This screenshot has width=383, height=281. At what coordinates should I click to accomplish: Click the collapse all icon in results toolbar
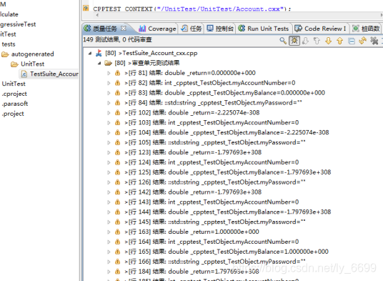click(352, 41)
